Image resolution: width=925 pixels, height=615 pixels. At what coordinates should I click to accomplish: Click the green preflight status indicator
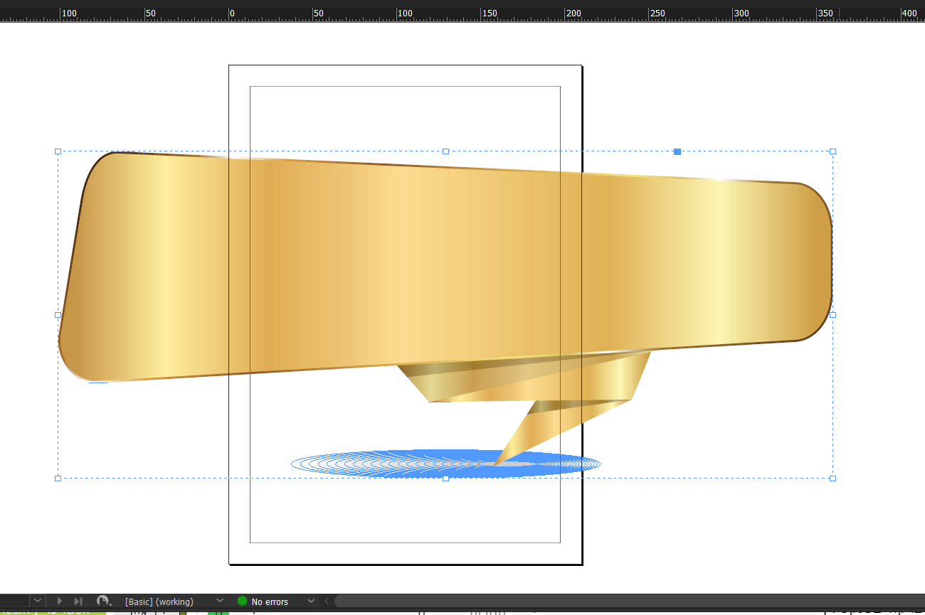click(x=242, y=601)
